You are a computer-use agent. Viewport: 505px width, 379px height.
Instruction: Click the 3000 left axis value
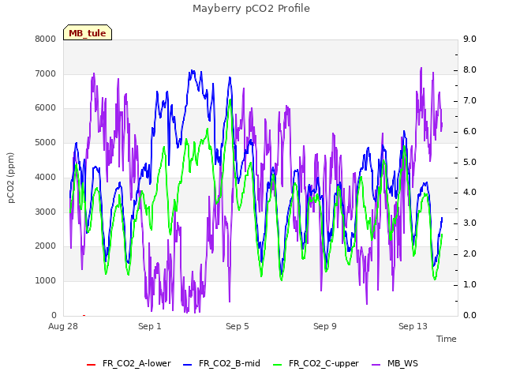pos(46,212)
